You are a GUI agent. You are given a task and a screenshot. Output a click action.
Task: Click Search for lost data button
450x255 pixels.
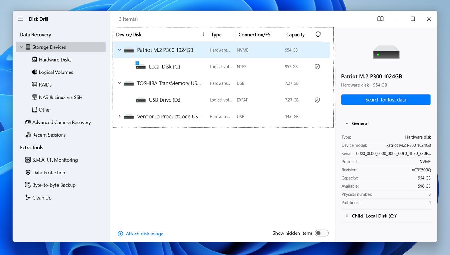(x=386, y=100)
